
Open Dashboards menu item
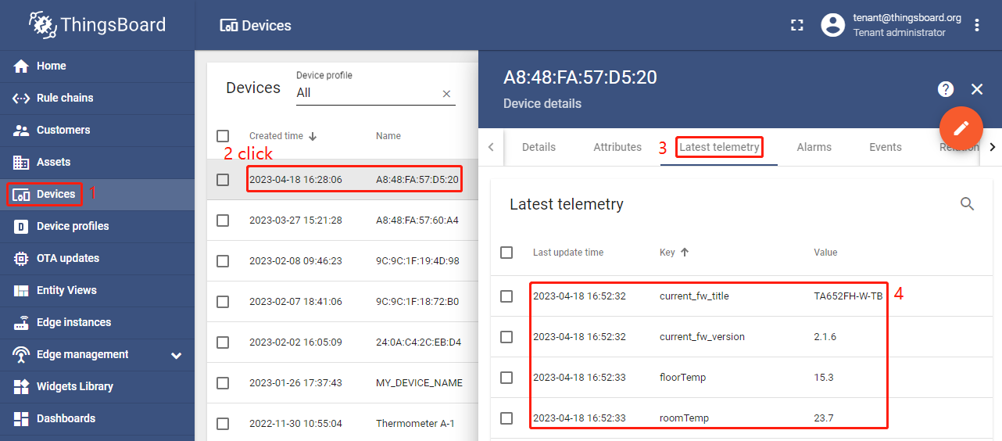97,419
